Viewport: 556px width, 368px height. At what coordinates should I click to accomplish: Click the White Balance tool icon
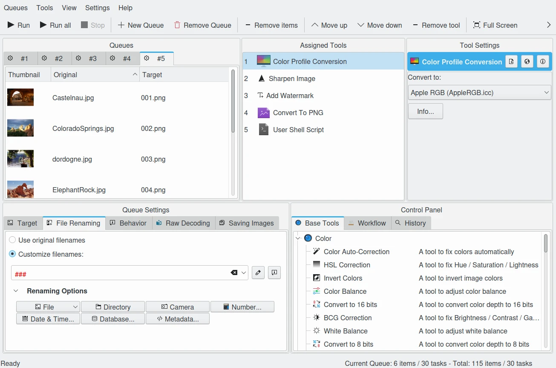click(x=317, y=331)
